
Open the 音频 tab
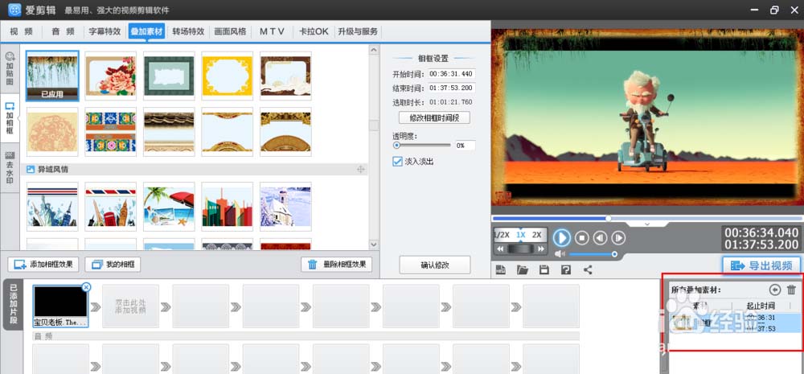(63, 31)
